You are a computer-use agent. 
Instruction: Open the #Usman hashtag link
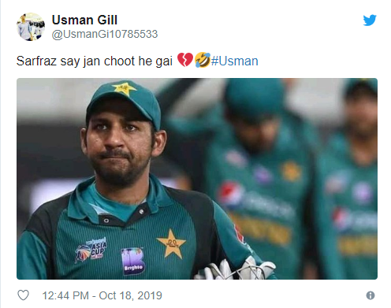point(234,61)
